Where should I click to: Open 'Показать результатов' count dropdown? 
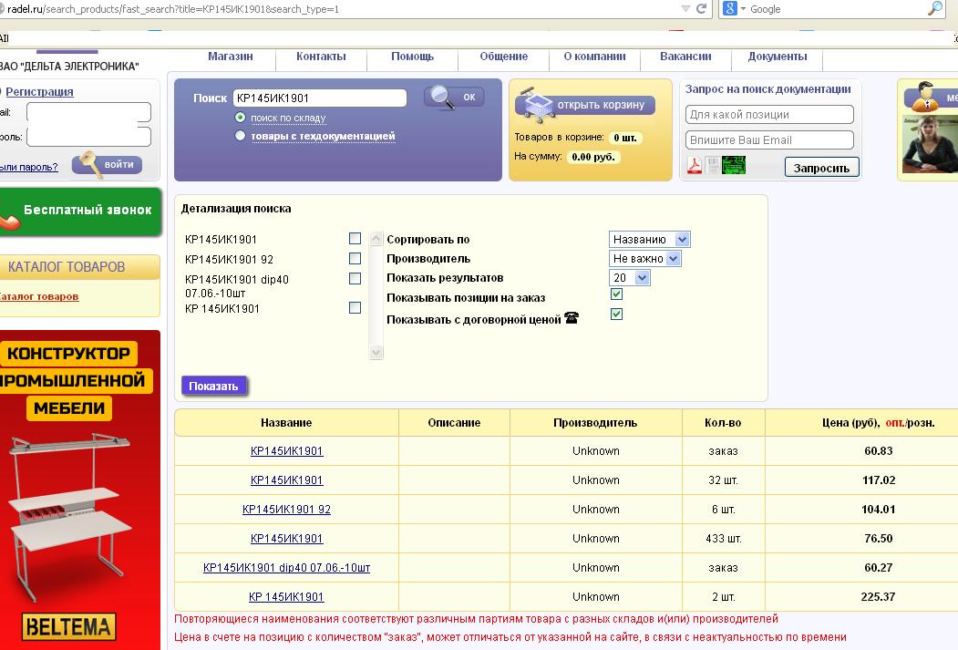click(x=629, y=278)
